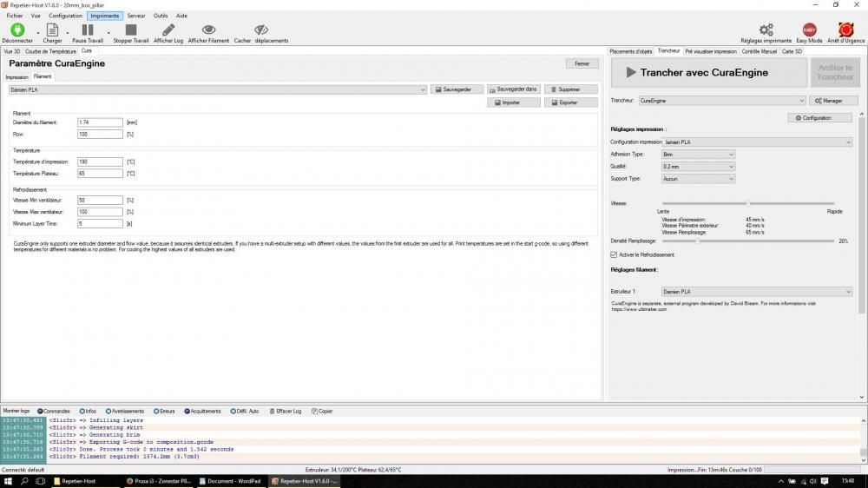The image size is (868, 488).
Task: Open Qualité 0.2 mm dropdown
Action: (698, 167)
